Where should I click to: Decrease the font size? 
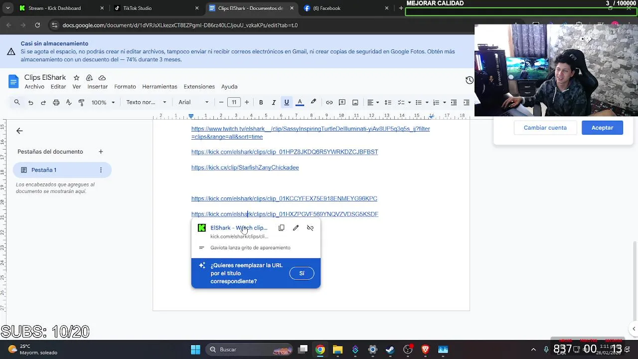click(221, 102)
